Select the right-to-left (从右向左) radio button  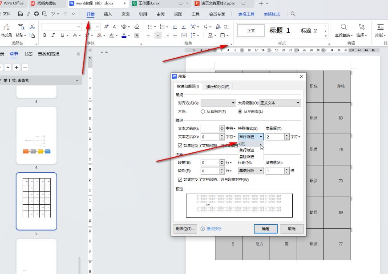click(202, 111)
